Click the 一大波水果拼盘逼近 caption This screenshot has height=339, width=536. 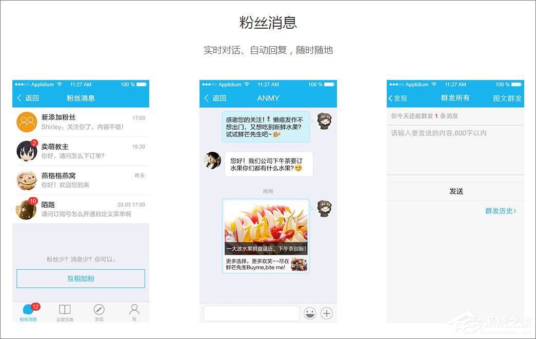266,249
